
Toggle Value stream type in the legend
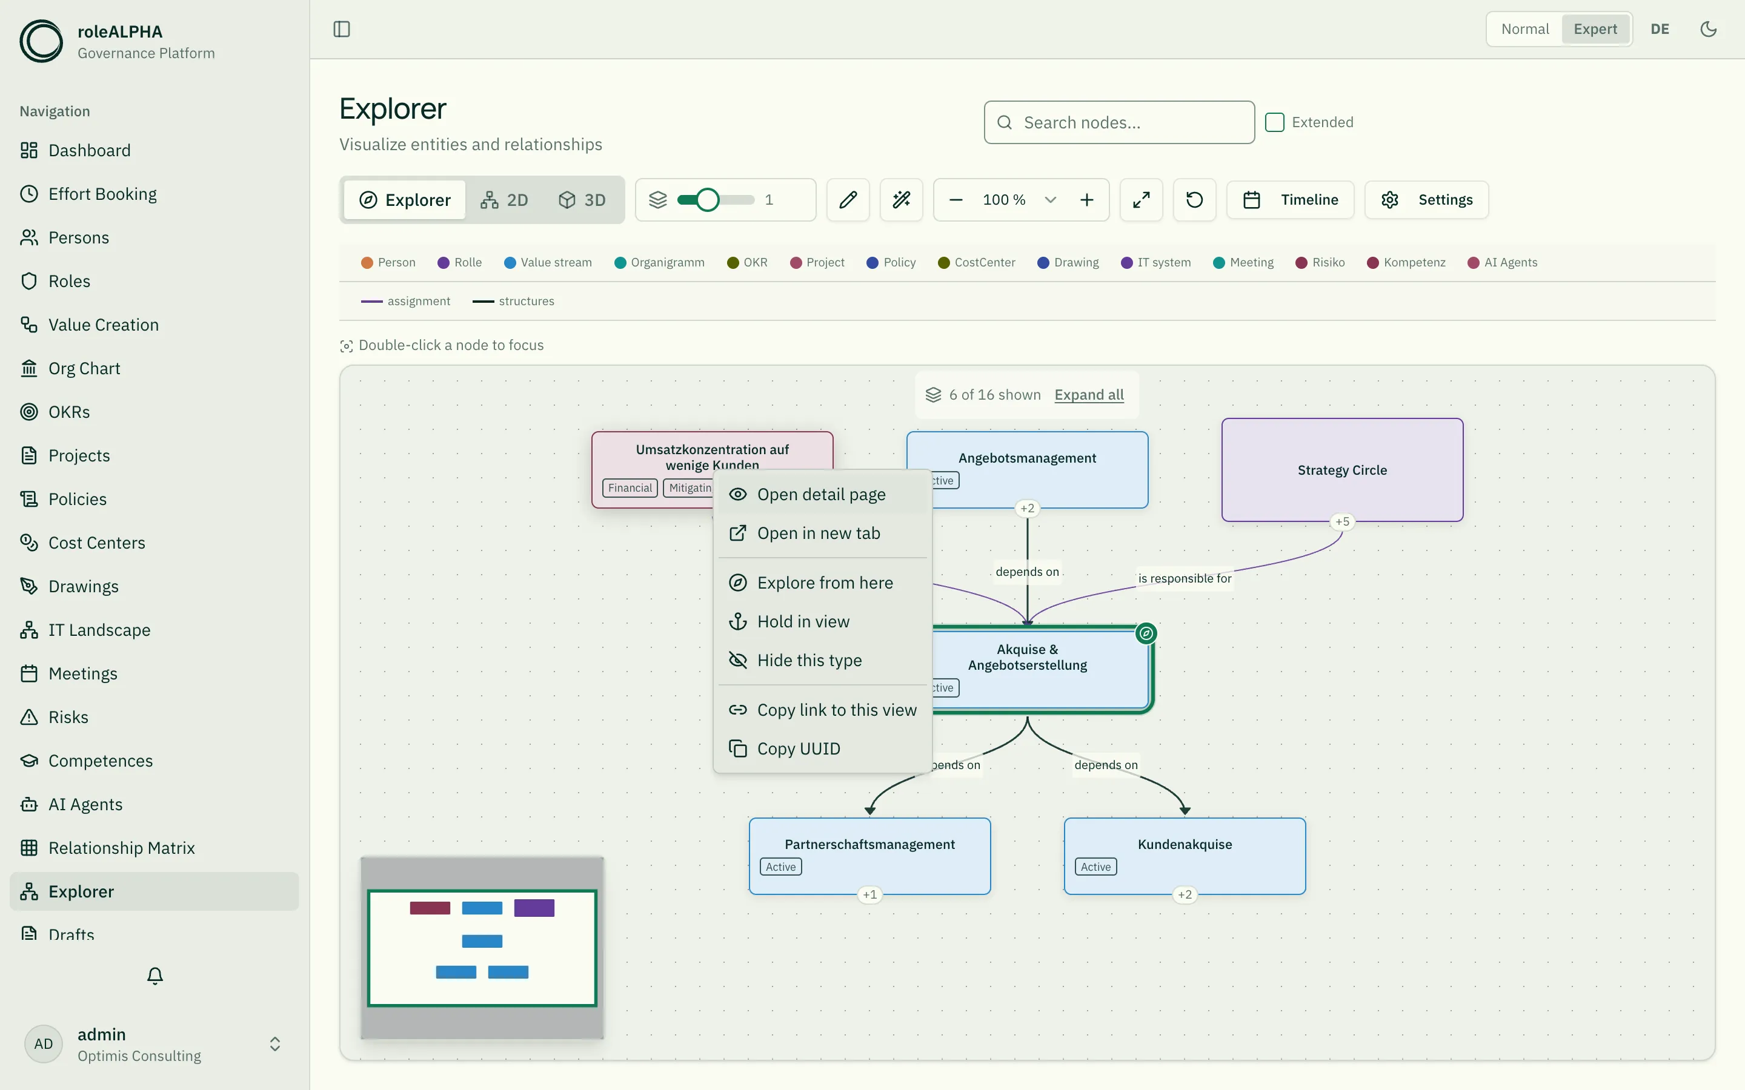point(548,262)
